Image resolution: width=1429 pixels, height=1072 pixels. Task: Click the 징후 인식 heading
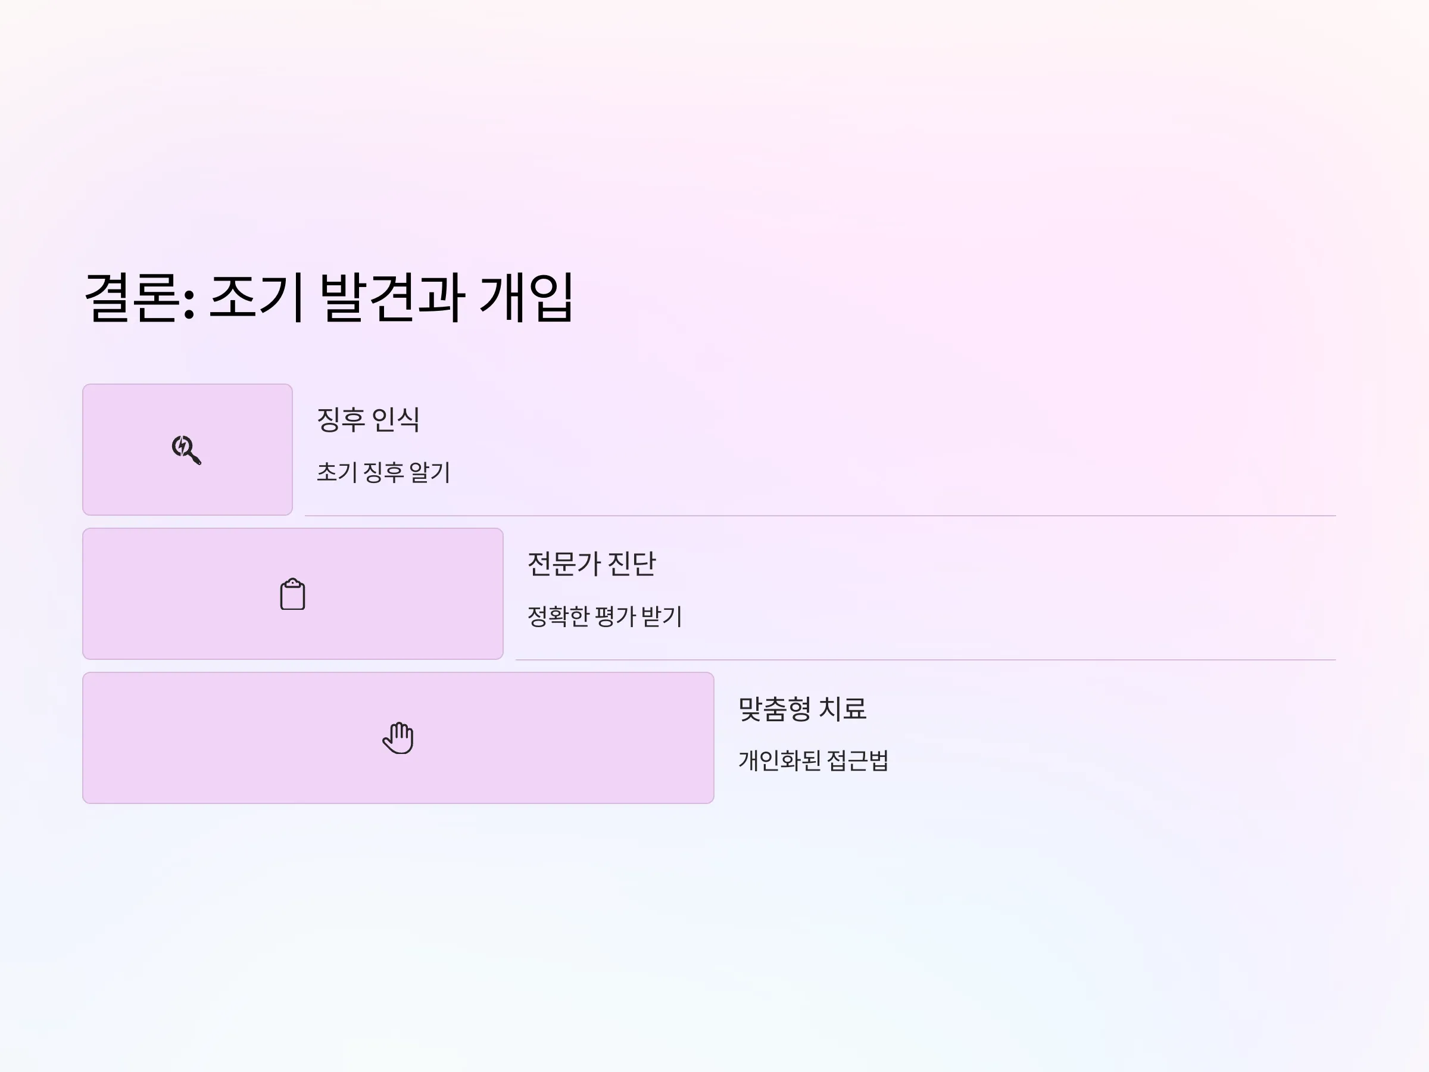click(x=368, y=419)
